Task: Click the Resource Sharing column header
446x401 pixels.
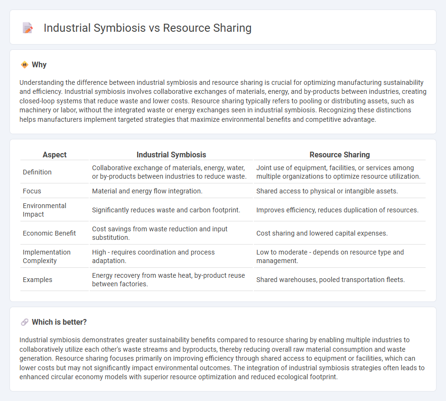Action: point(340,155)
